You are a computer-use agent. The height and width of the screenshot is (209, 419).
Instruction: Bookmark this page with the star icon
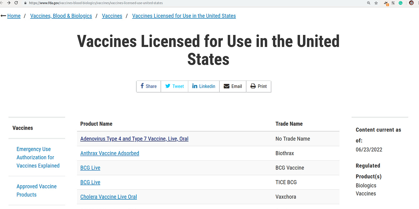coord(376,3)
